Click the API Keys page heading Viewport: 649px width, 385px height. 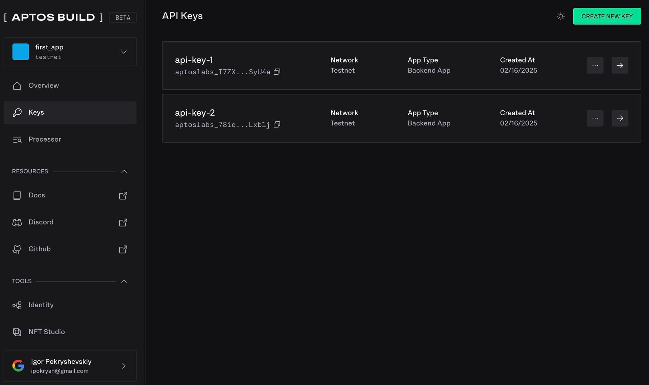pyautogui.click(x=182, y=16)
